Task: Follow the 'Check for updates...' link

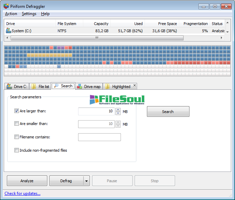Action: (22, 193)
